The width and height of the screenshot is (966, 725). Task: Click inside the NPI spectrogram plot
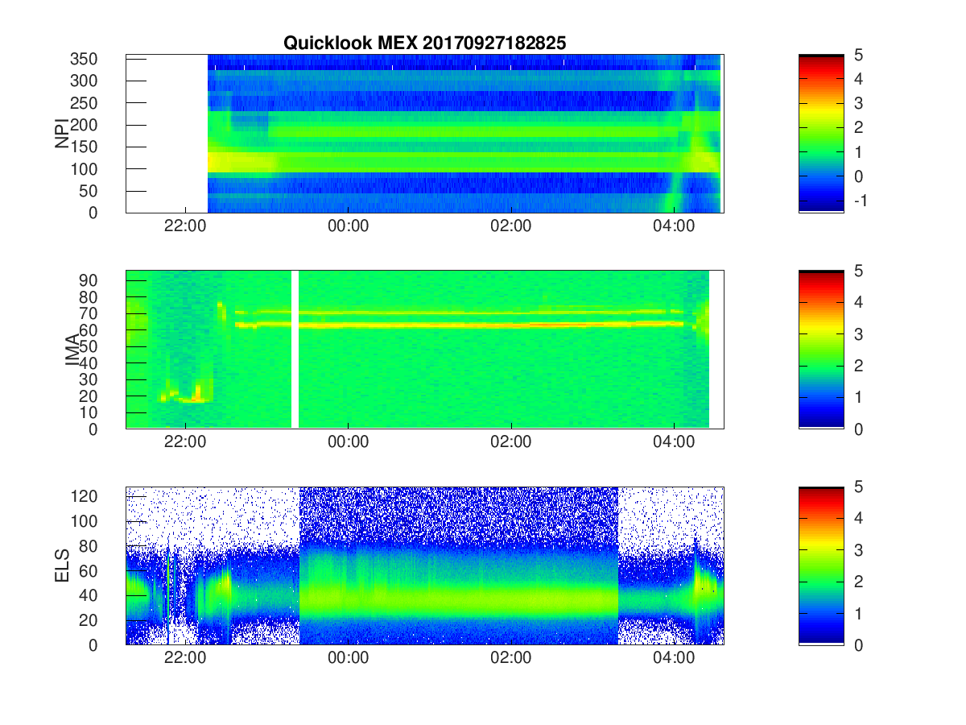[x=424, y=133]
